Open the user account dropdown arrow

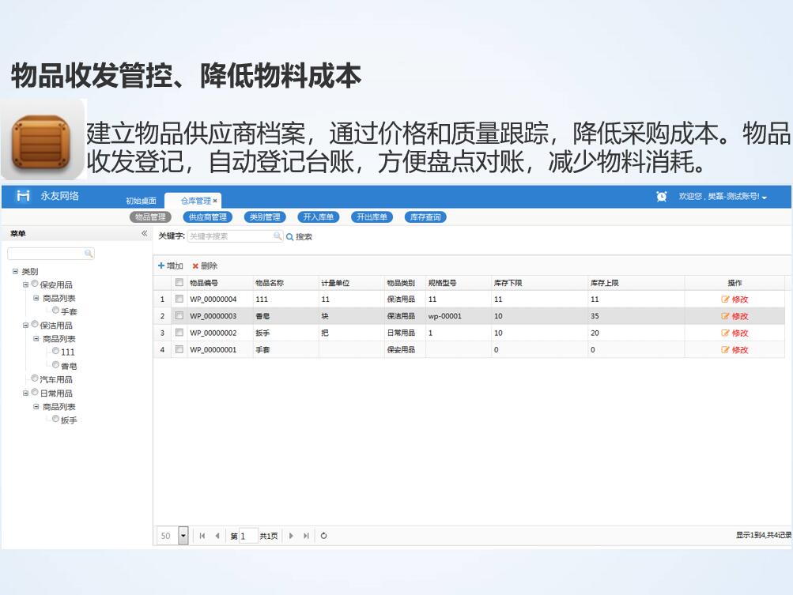[765, 198]
